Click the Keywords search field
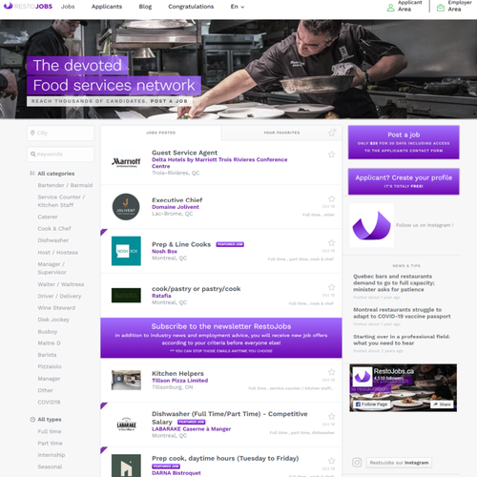This screenshot has height=477, width=477. [x=61, y=155]
